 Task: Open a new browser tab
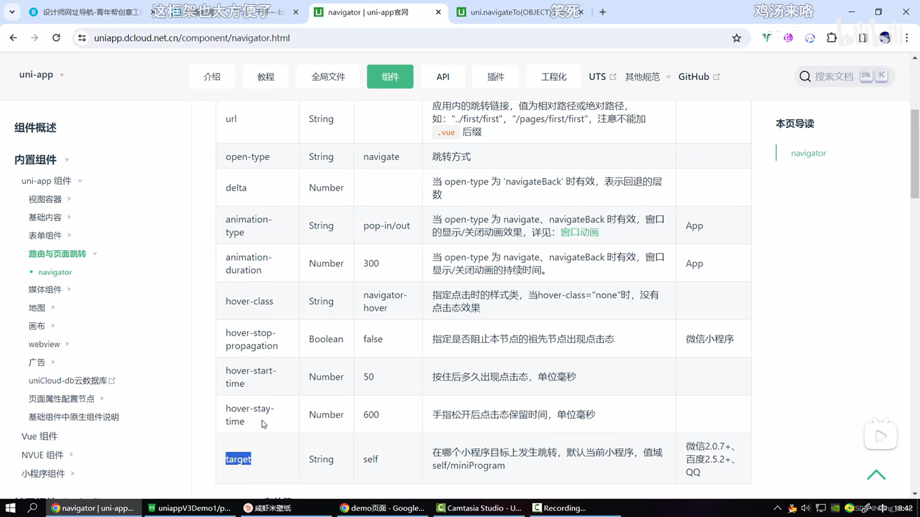click(603, 12)
